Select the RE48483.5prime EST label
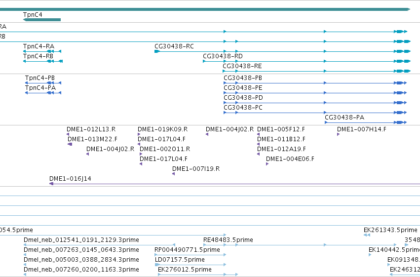The width and height of the screenshot is (420, 277). tap(228, 240)
